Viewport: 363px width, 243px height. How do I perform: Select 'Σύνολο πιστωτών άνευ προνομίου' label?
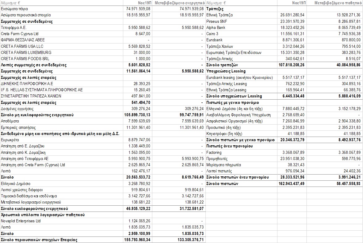pyautogui.click(x=238, y=177)
